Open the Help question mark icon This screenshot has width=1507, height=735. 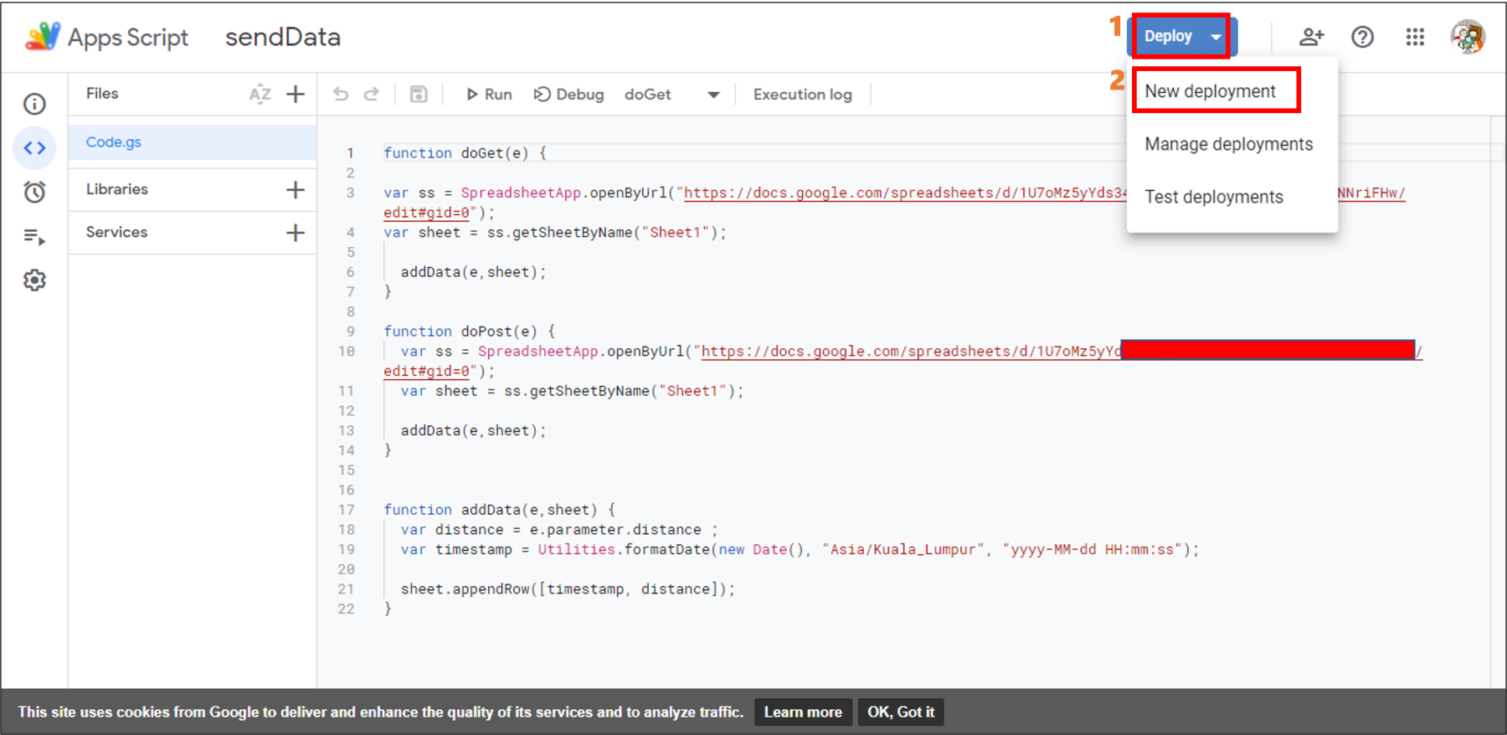1362,37
